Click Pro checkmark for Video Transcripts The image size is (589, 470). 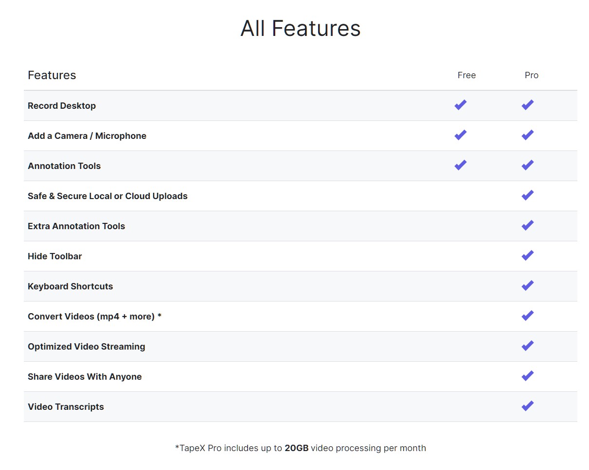point(527,406)
